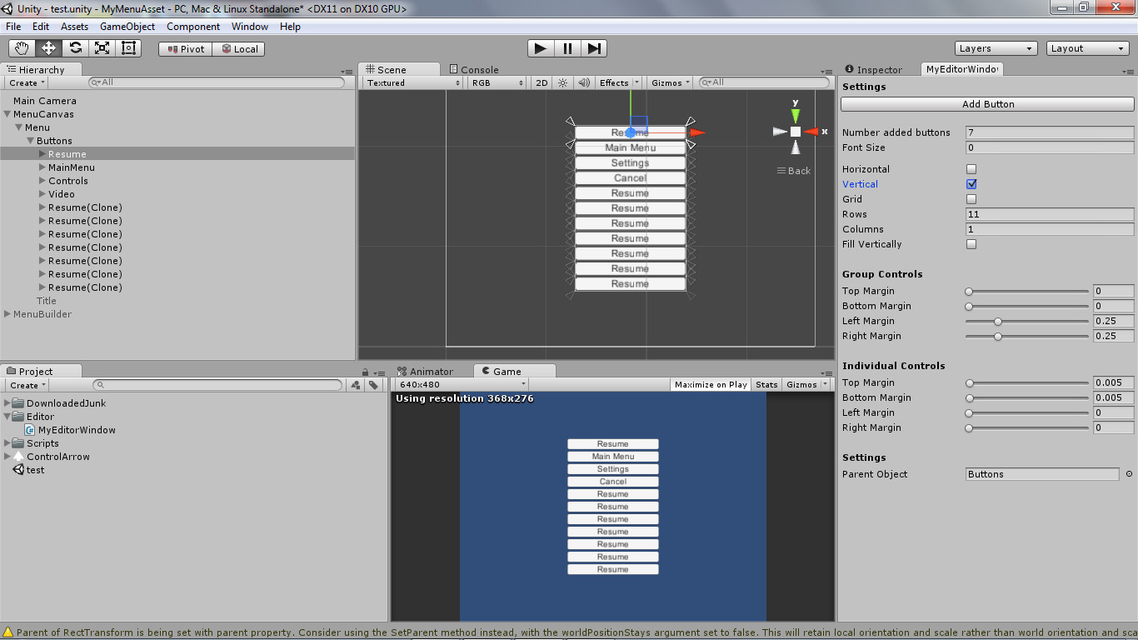
Task: Select the Rotate tool
Action: click(75, 47)
